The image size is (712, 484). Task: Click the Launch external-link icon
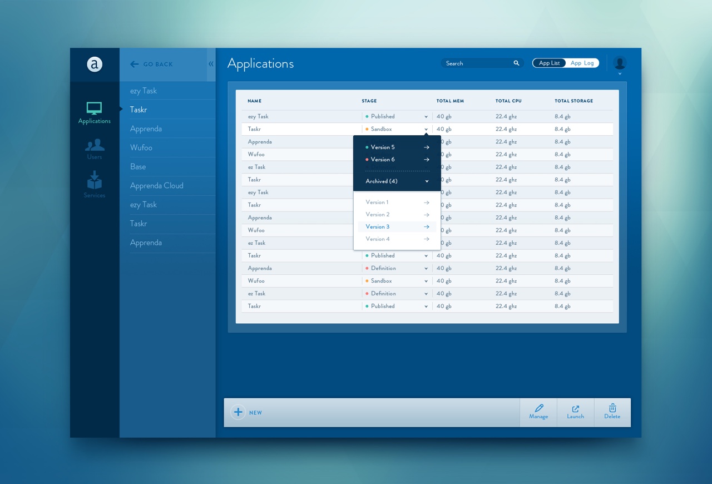click(575, 409)
